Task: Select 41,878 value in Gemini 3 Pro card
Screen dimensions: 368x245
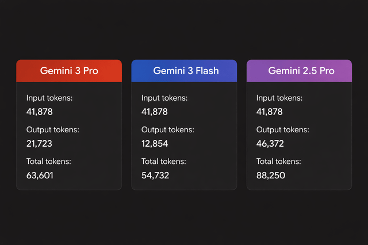Action: [x=40, y=112]
